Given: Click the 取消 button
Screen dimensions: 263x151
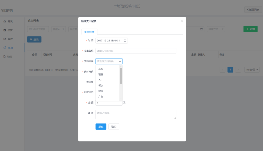Looking at the screenshot, I should (114, 127).
